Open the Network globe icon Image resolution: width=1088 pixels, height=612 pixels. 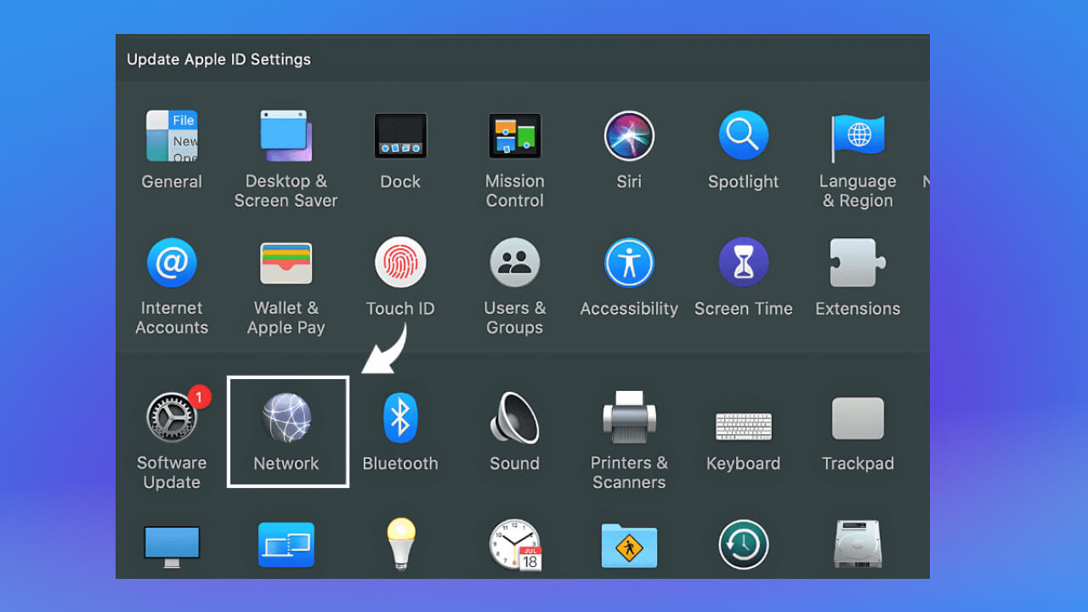[x=286, y=418]
